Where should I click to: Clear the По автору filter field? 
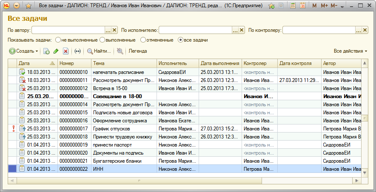click(x=114, y=30)
